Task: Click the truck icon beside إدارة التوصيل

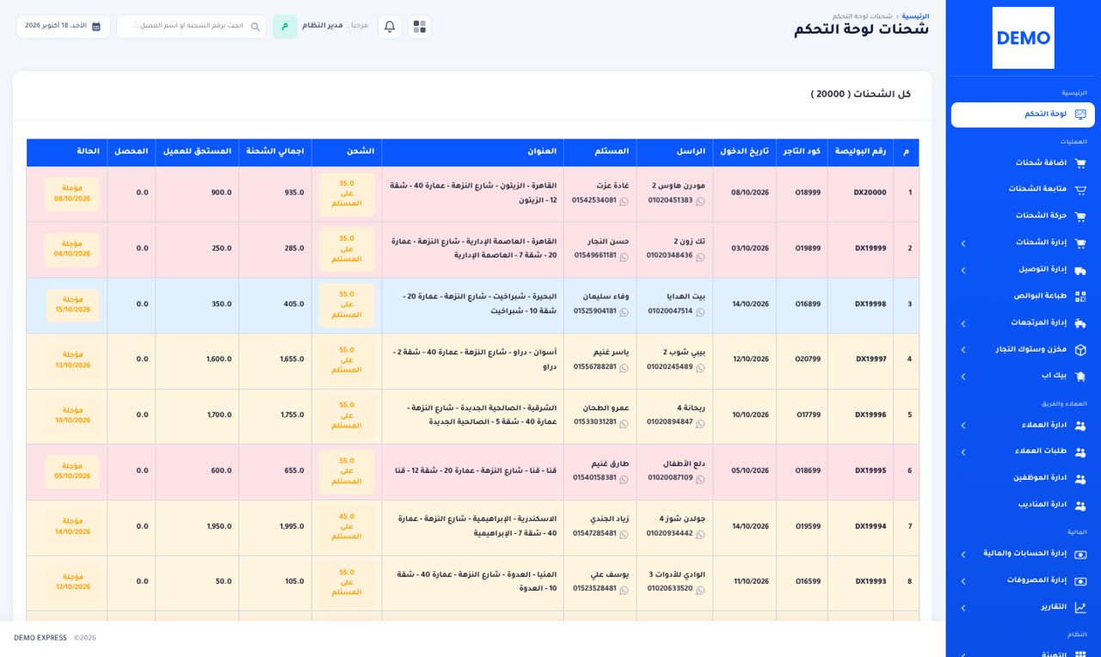Action: tap(1080, 270)
